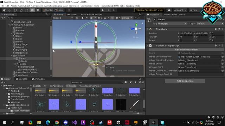This screenshot has height=126, width=225.
Task: Select the Transform tool
Action: (32, 10)
